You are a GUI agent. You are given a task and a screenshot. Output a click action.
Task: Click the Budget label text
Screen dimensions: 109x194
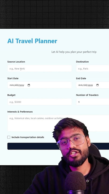click(11, 95)
